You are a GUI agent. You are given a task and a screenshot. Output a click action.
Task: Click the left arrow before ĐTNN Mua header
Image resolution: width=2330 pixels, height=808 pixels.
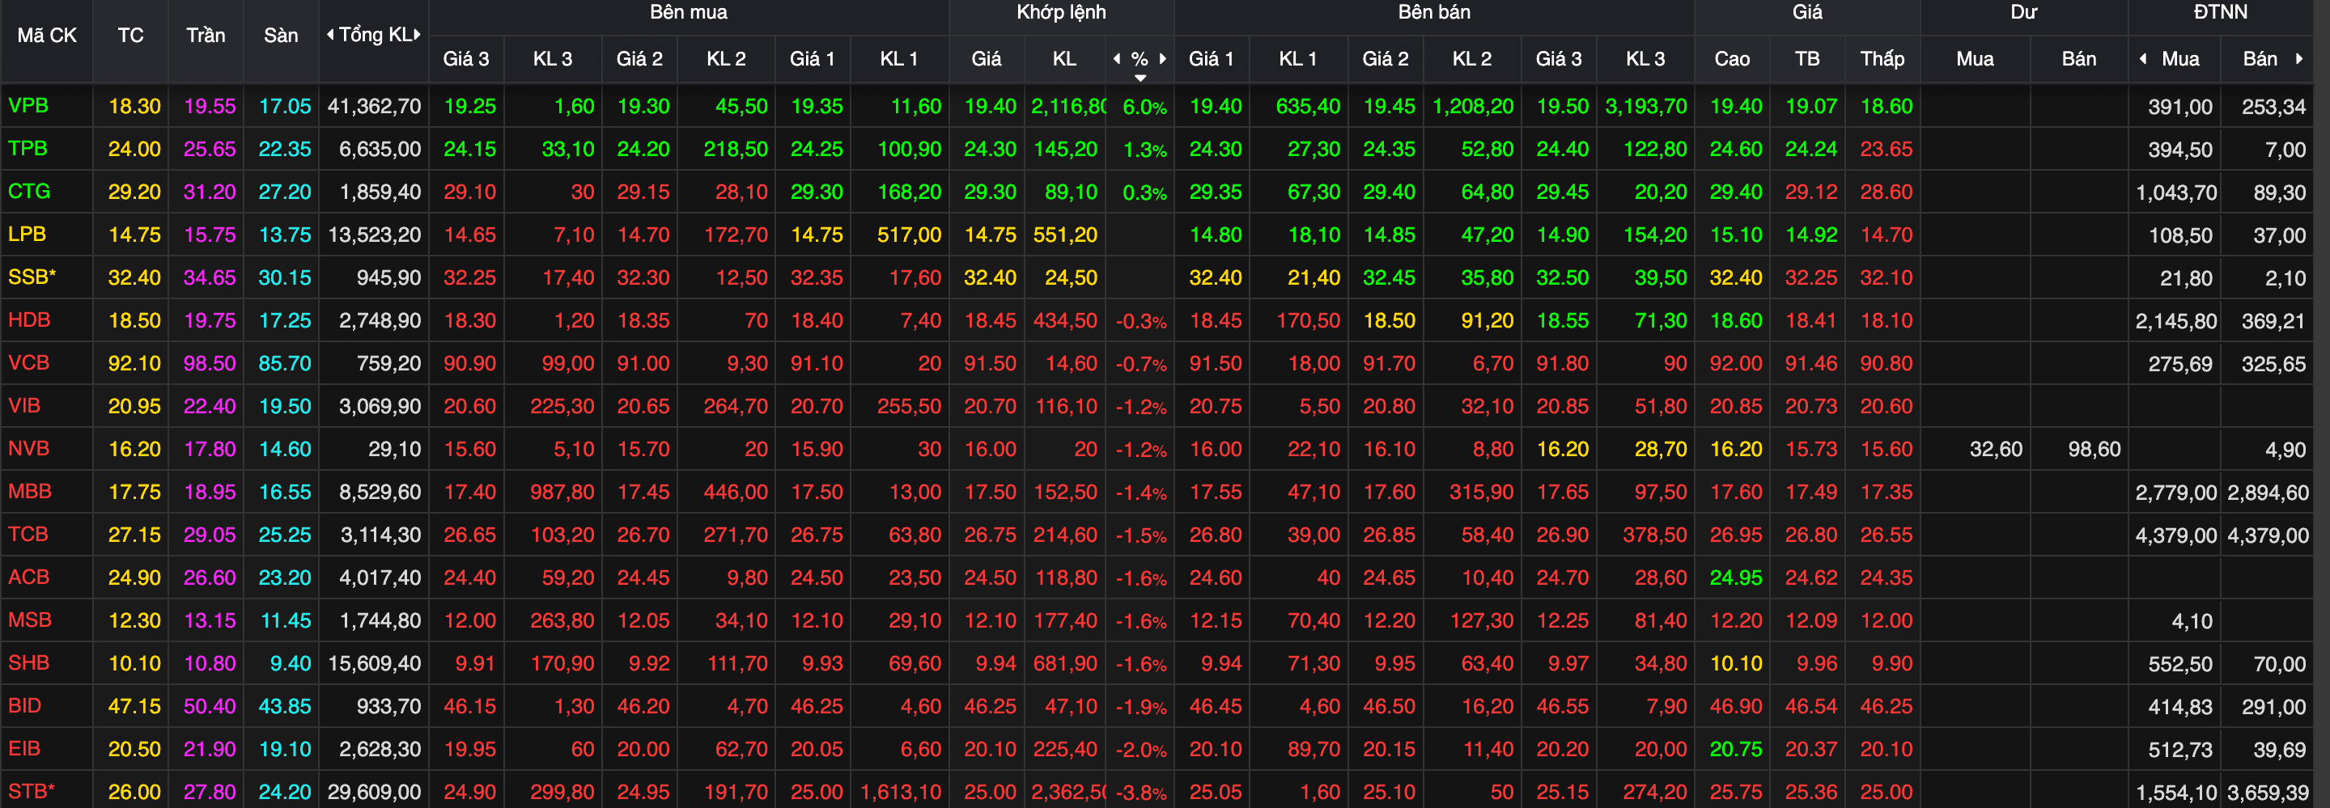(x=2142, y=59)
